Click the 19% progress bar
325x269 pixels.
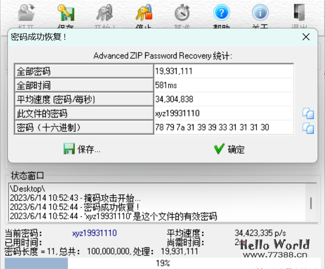click(162, 263)
